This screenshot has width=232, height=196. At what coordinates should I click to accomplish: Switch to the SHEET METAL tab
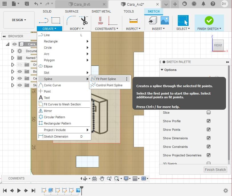pyautogui.click(x=101, y=11)
